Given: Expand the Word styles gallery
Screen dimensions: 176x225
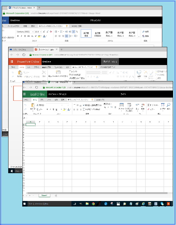Looking at the screenshot, I should [139, 37].
